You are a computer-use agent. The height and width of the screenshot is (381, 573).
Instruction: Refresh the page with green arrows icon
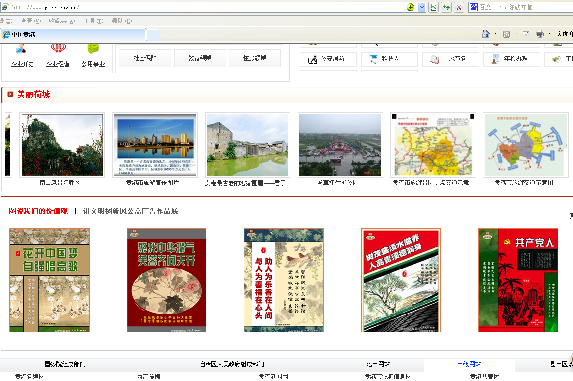click(446, 7)
